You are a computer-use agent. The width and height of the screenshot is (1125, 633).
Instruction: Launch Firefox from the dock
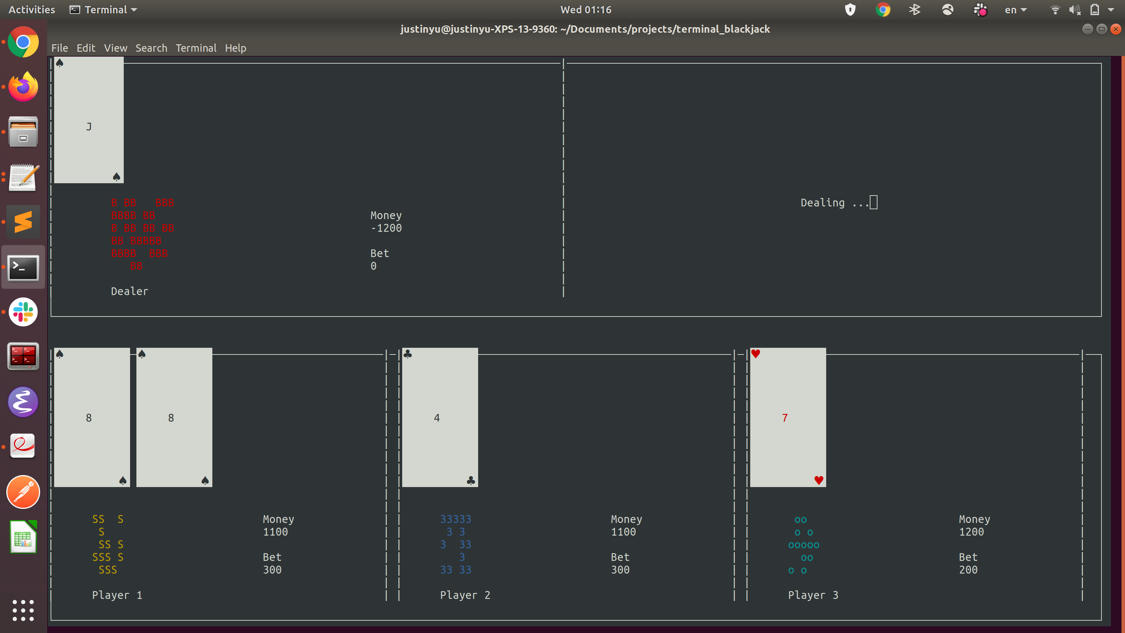[x=23, y=87]
